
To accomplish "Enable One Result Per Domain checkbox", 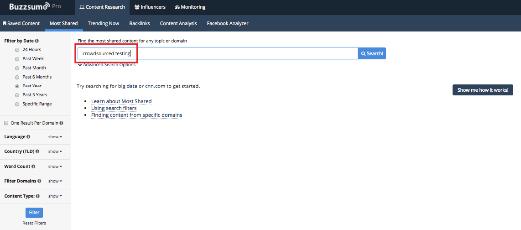I will click(6, 123).
